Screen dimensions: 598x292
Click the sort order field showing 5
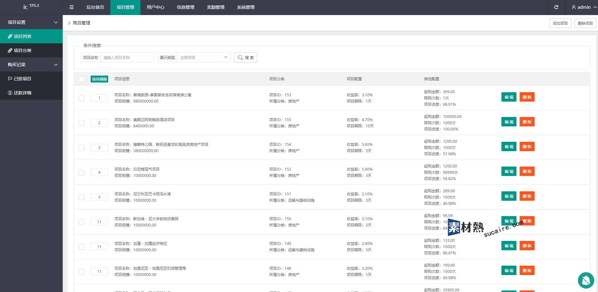coord(99,197)
